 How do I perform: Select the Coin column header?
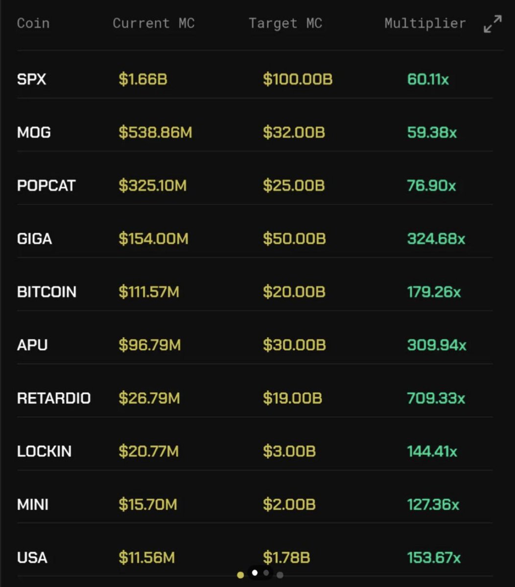coord(33,23)
